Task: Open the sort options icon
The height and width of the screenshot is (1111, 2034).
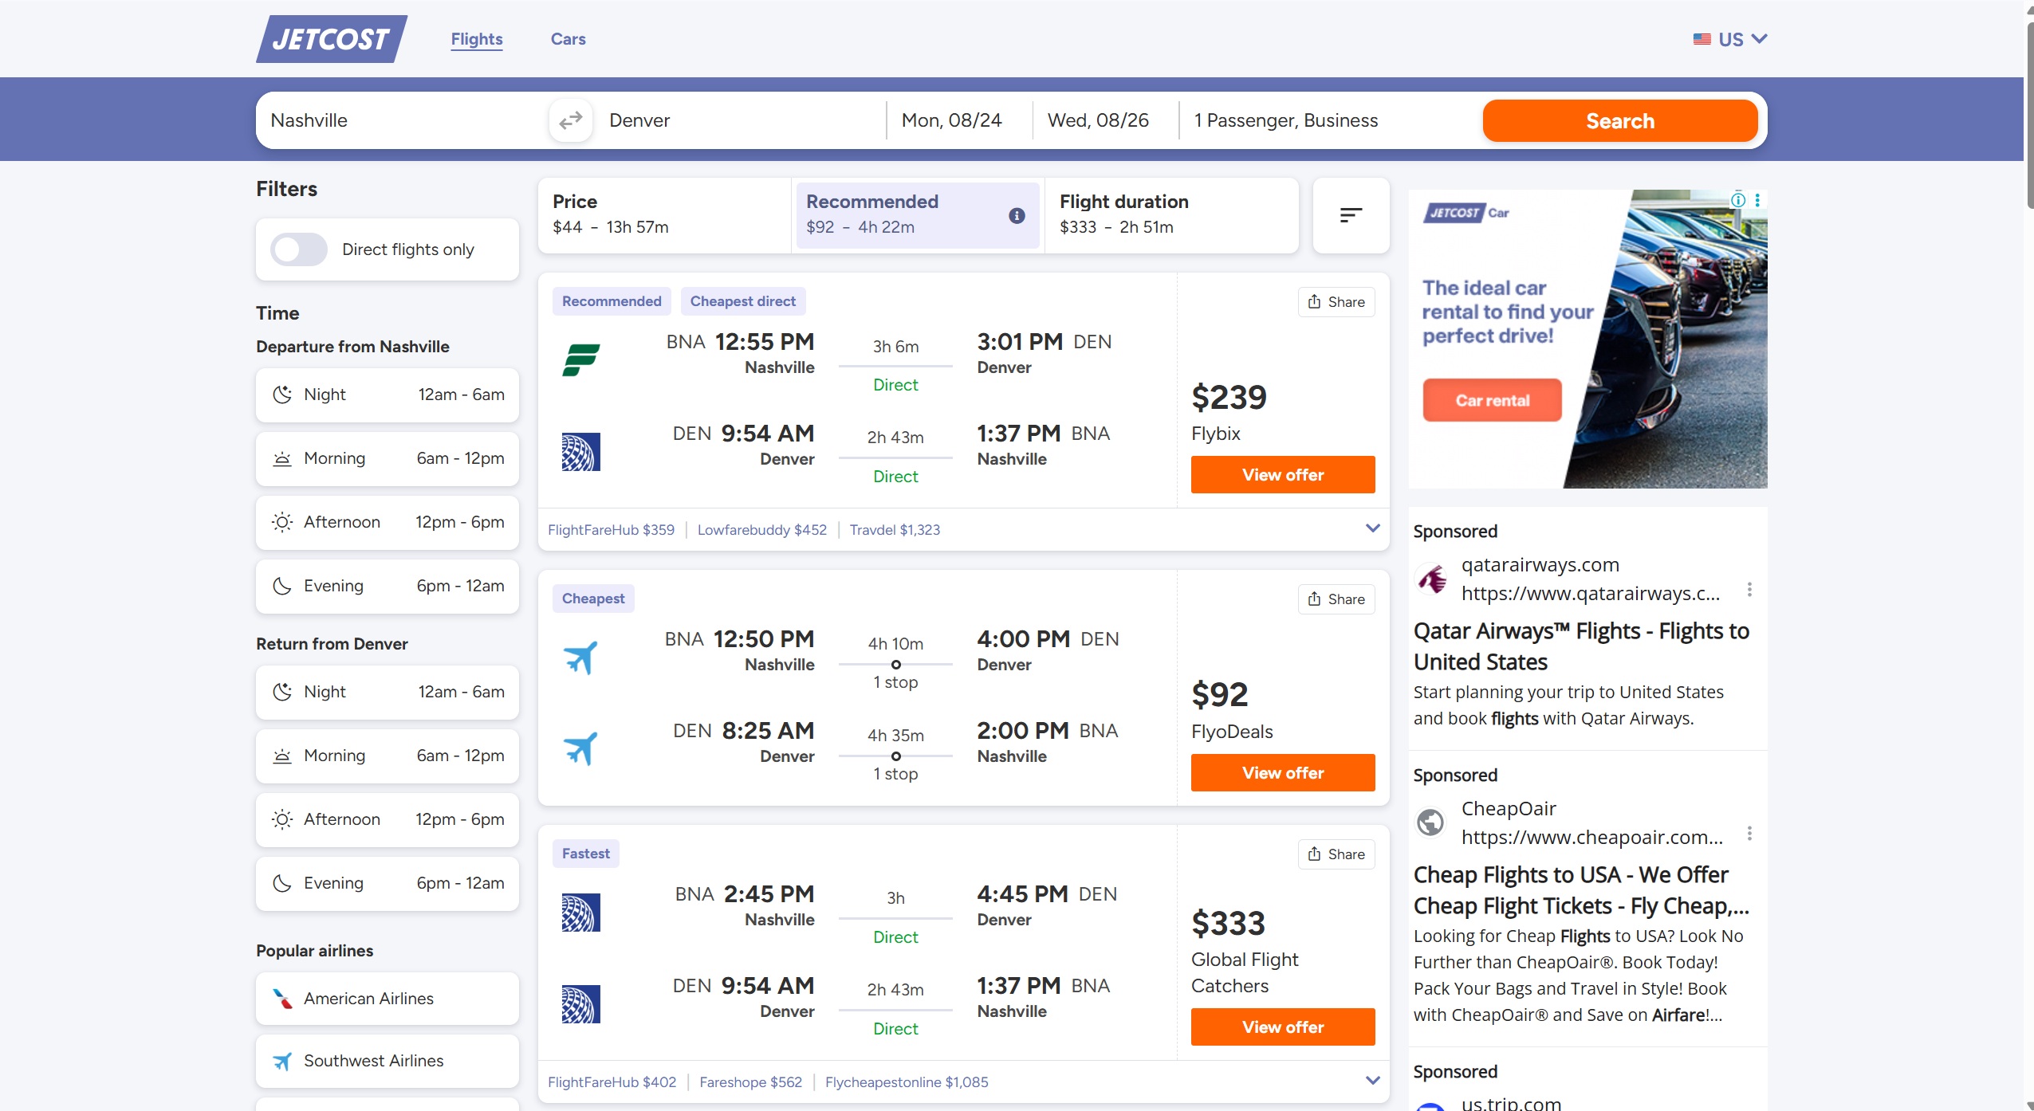Action: tap(1351, 215)
